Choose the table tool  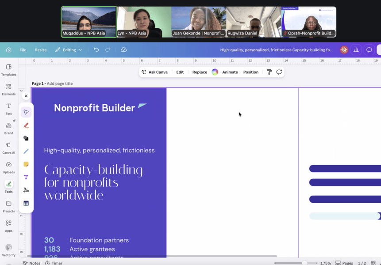(x=26, y=203)
